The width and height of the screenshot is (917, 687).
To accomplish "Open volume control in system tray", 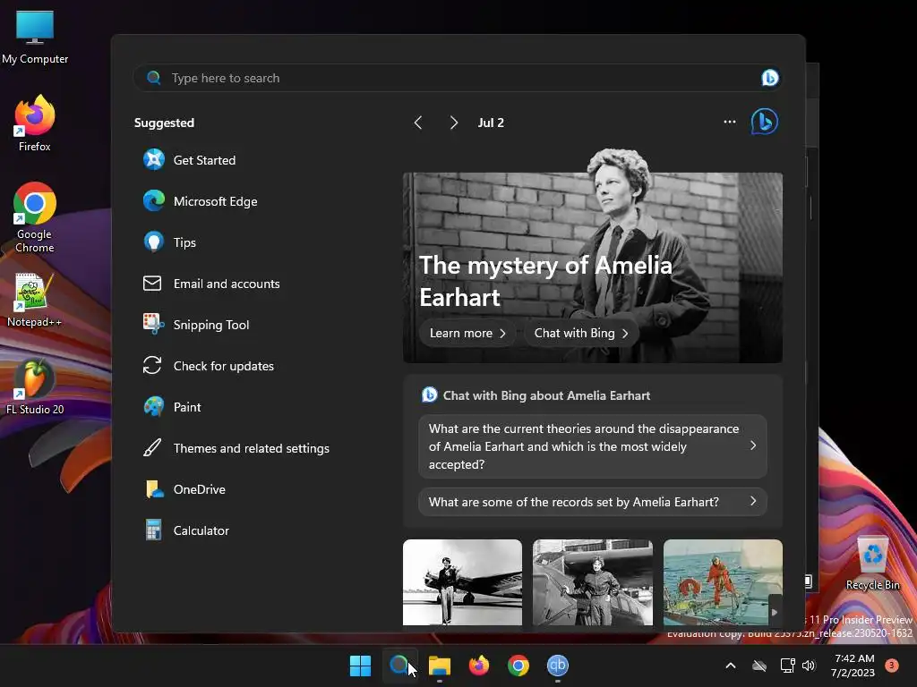I will click(809, 666).
